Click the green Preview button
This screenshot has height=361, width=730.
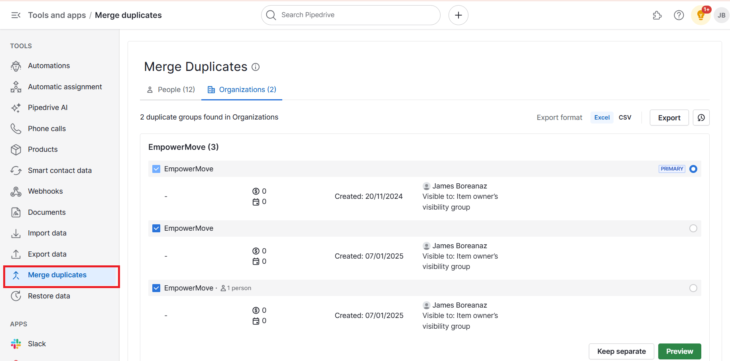679,351
